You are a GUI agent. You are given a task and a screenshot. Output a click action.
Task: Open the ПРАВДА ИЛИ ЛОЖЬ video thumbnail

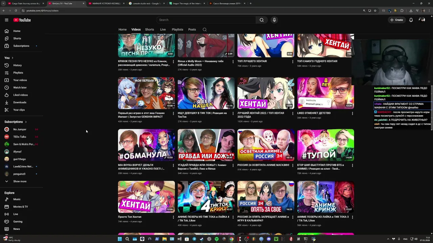206,145
